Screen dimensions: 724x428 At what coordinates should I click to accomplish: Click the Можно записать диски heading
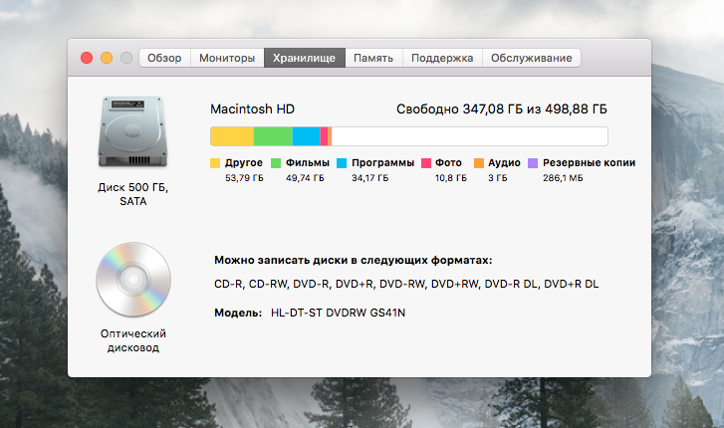coord(354,261)
